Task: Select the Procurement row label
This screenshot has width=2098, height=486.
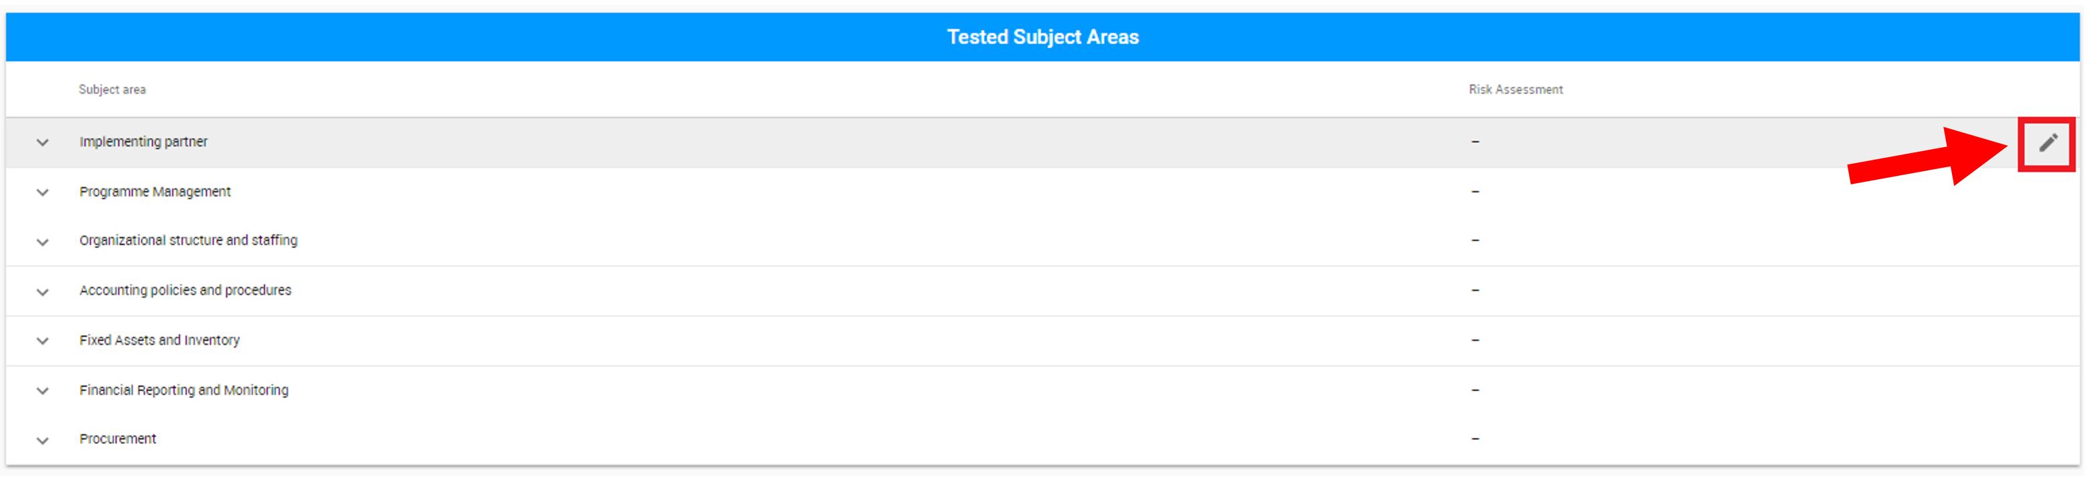Action: coord(117,439)
